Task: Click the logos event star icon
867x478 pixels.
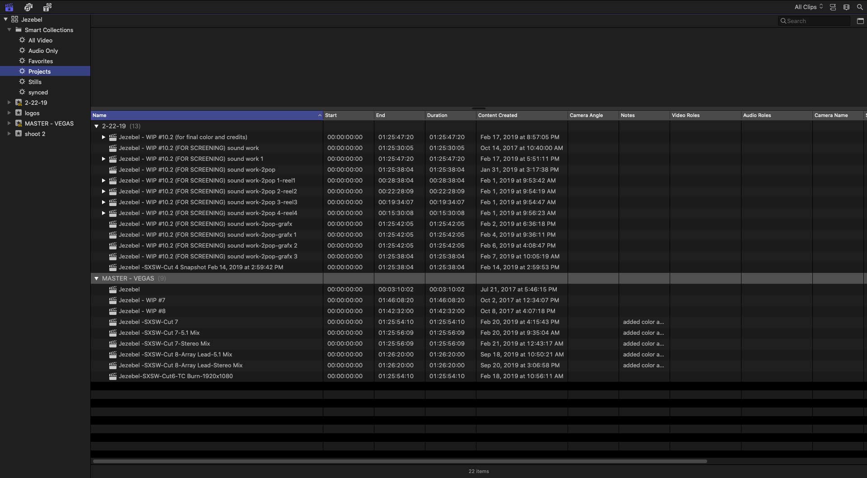Action: point(19,113)
